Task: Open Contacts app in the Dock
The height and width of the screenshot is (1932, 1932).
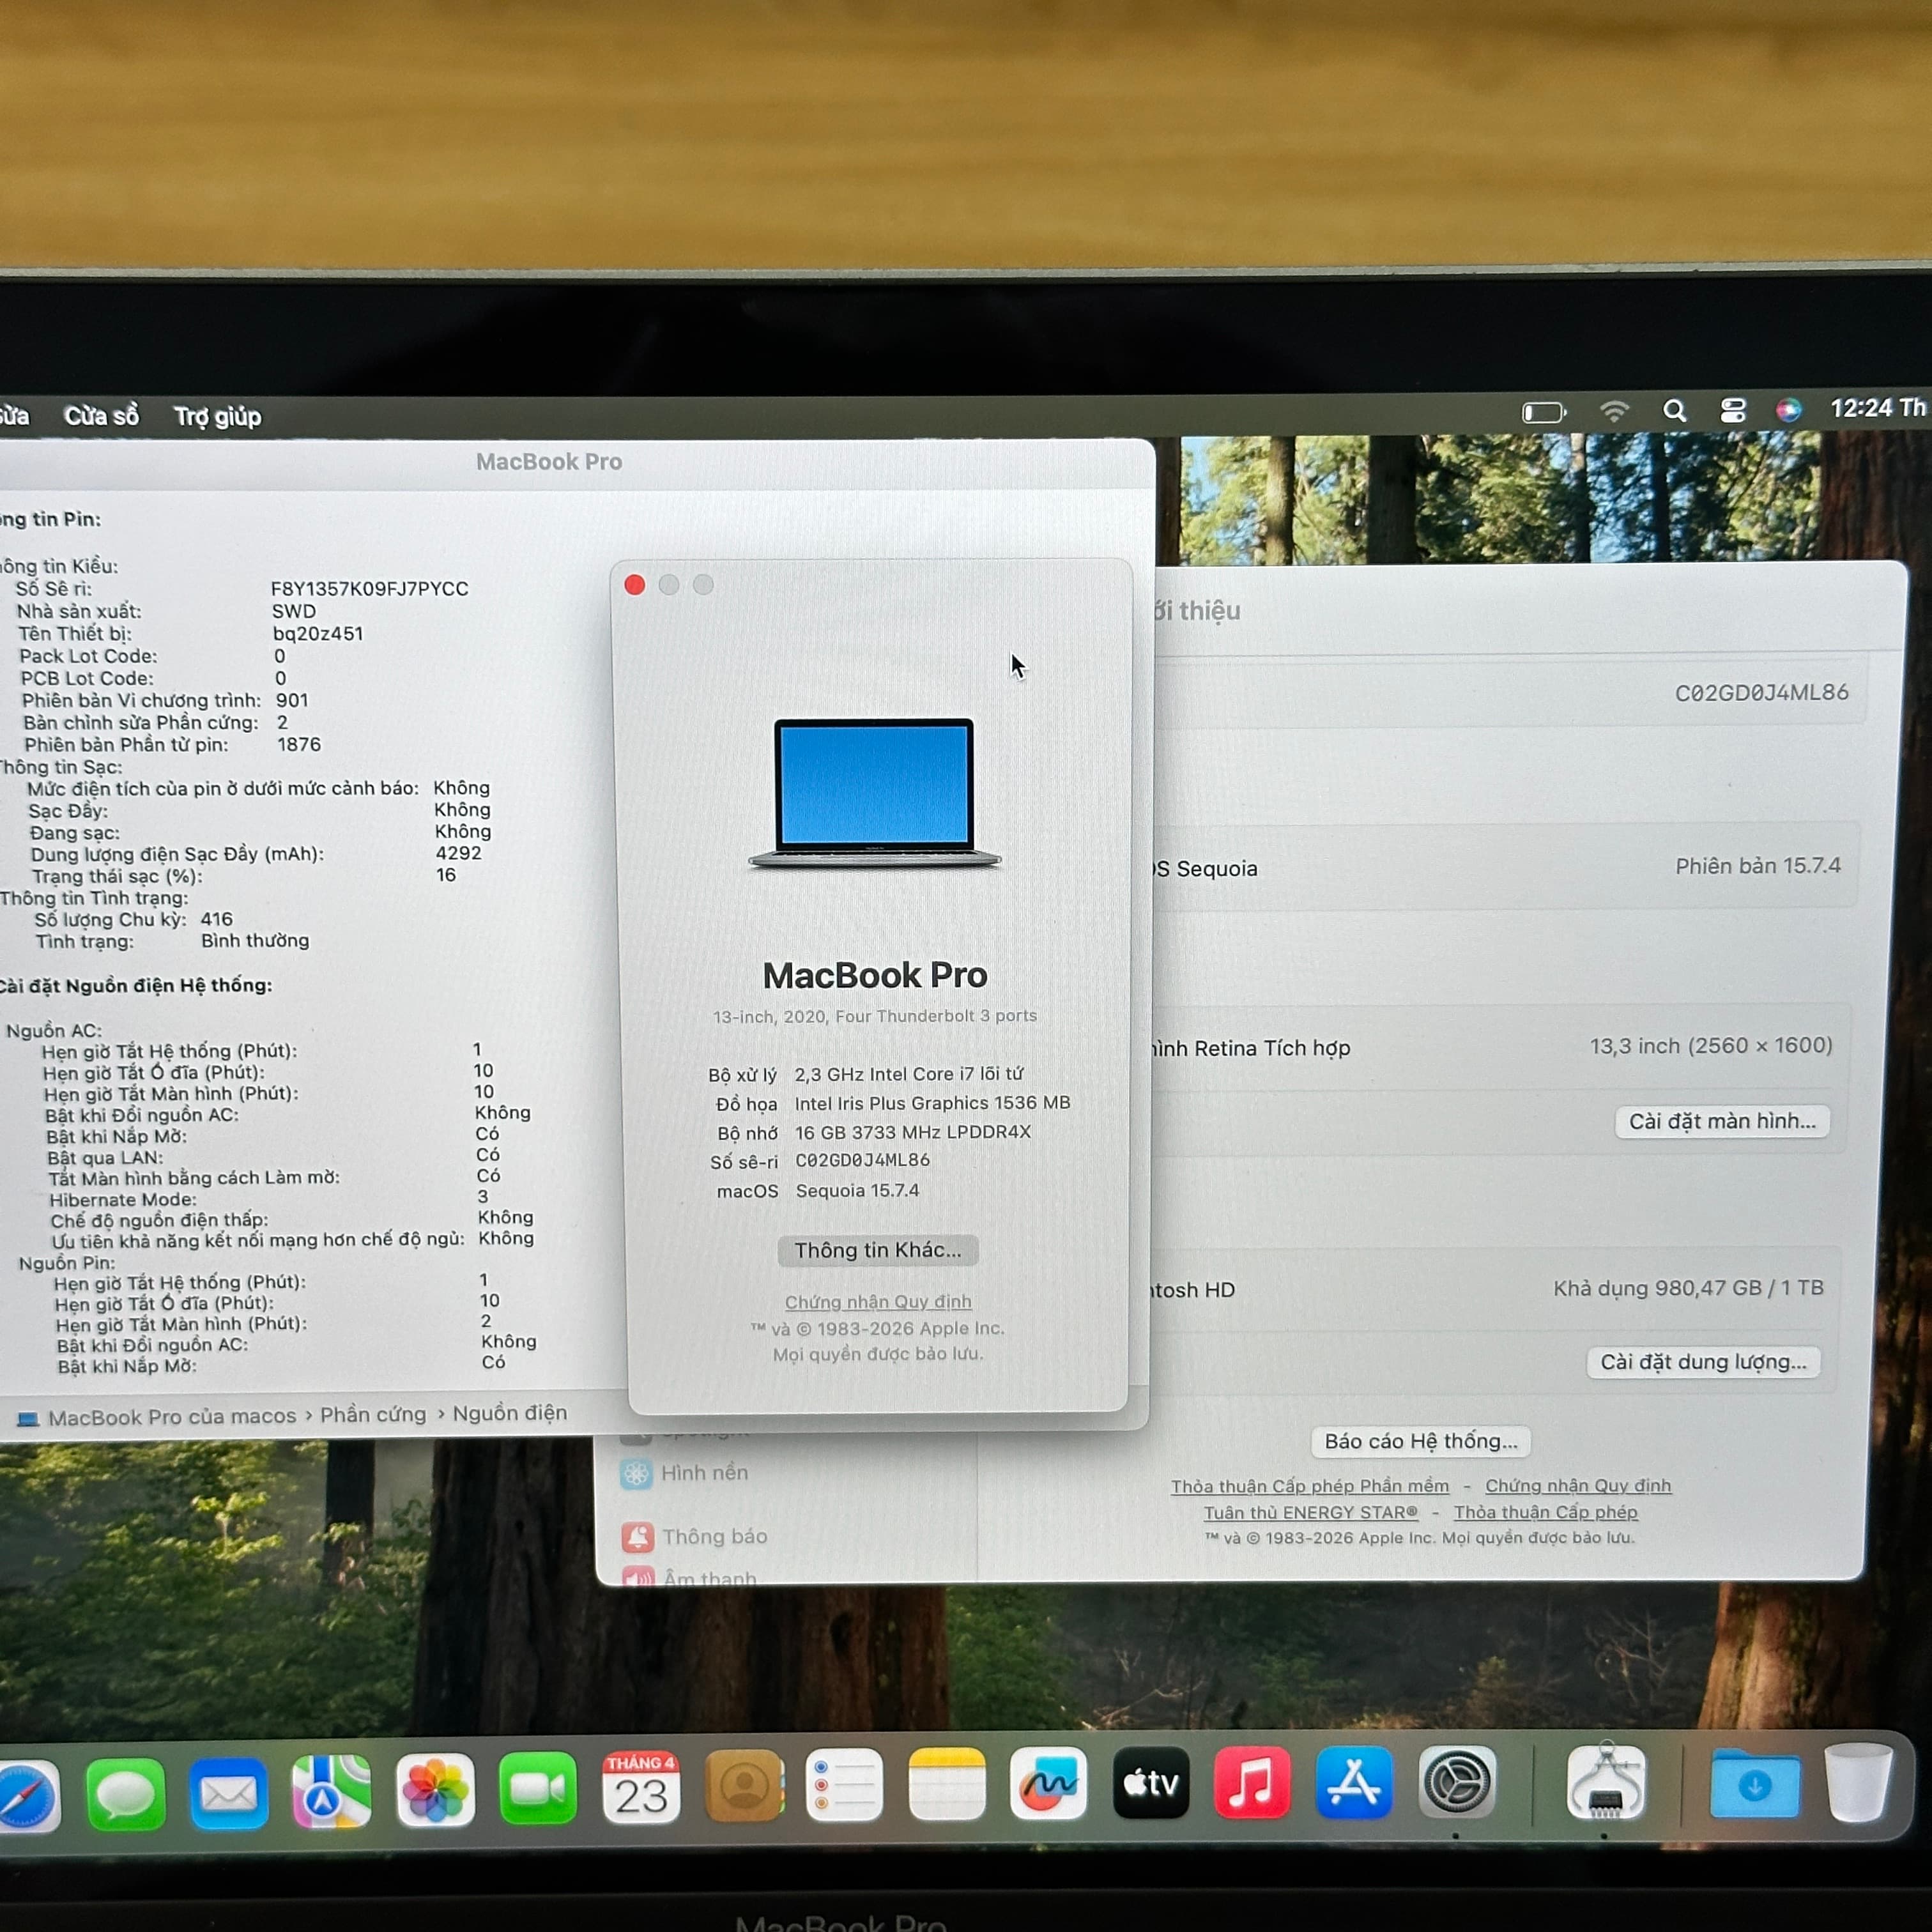Action: 744,1786
